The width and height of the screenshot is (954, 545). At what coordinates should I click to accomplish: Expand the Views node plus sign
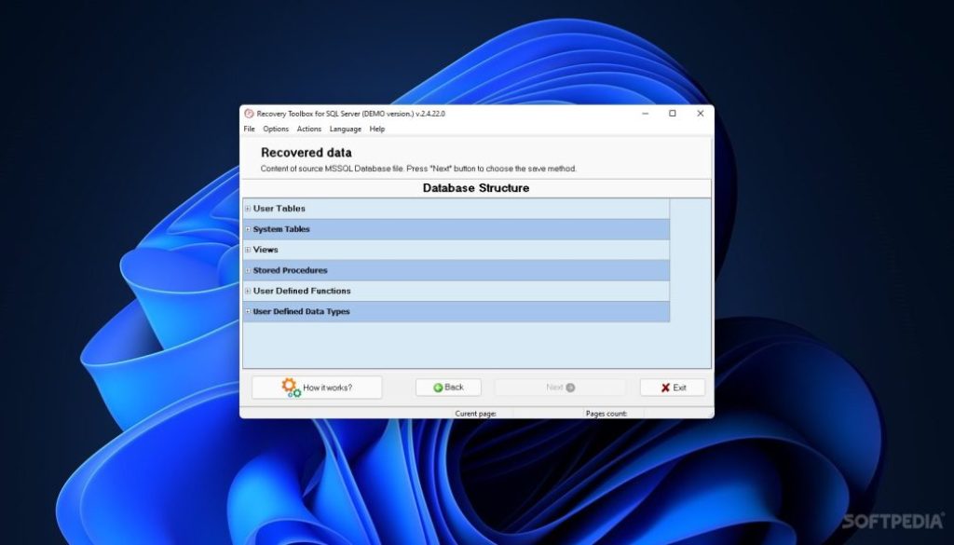click(248, 250)
